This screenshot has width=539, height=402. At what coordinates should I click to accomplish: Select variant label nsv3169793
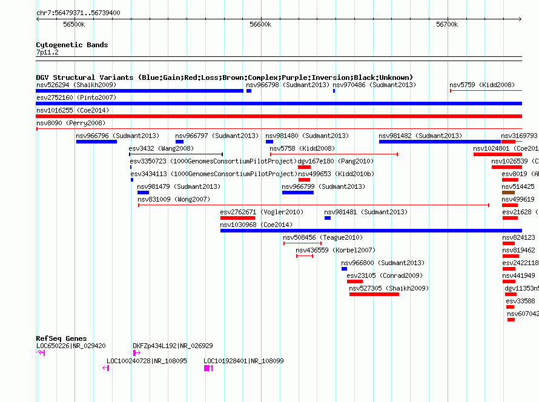(x=519, y=136)
